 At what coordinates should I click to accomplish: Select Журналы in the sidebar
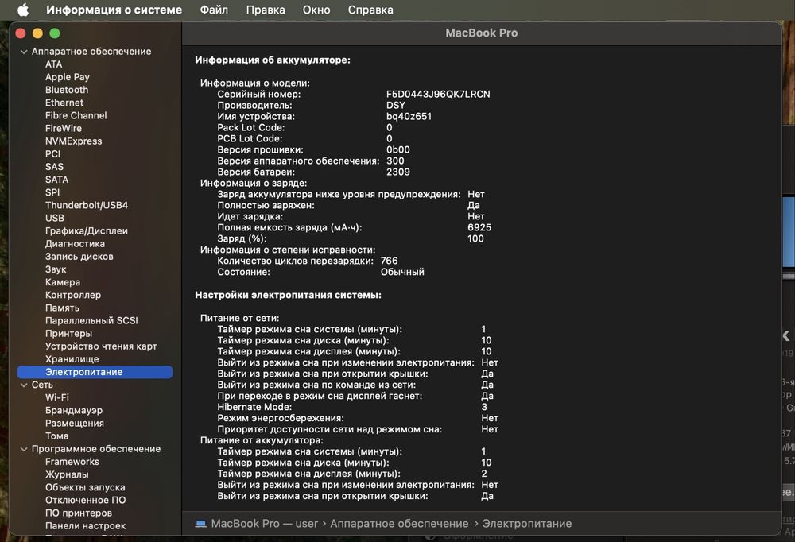click(x=67, y=474)
